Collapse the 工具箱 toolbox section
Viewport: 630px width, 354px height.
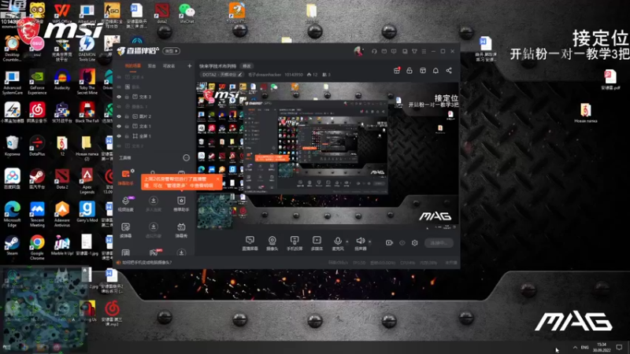(186, 158)
